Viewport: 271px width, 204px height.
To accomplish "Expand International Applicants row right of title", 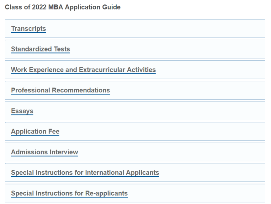I will pos(213,173).
